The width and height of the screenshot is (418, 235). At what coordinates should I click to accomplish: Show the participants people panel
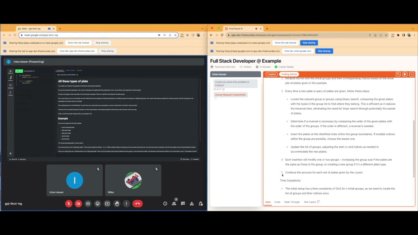174,204
